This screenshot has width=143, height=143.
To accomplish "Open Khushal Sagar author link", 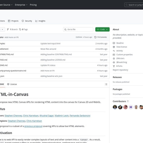I will [47, 116].
